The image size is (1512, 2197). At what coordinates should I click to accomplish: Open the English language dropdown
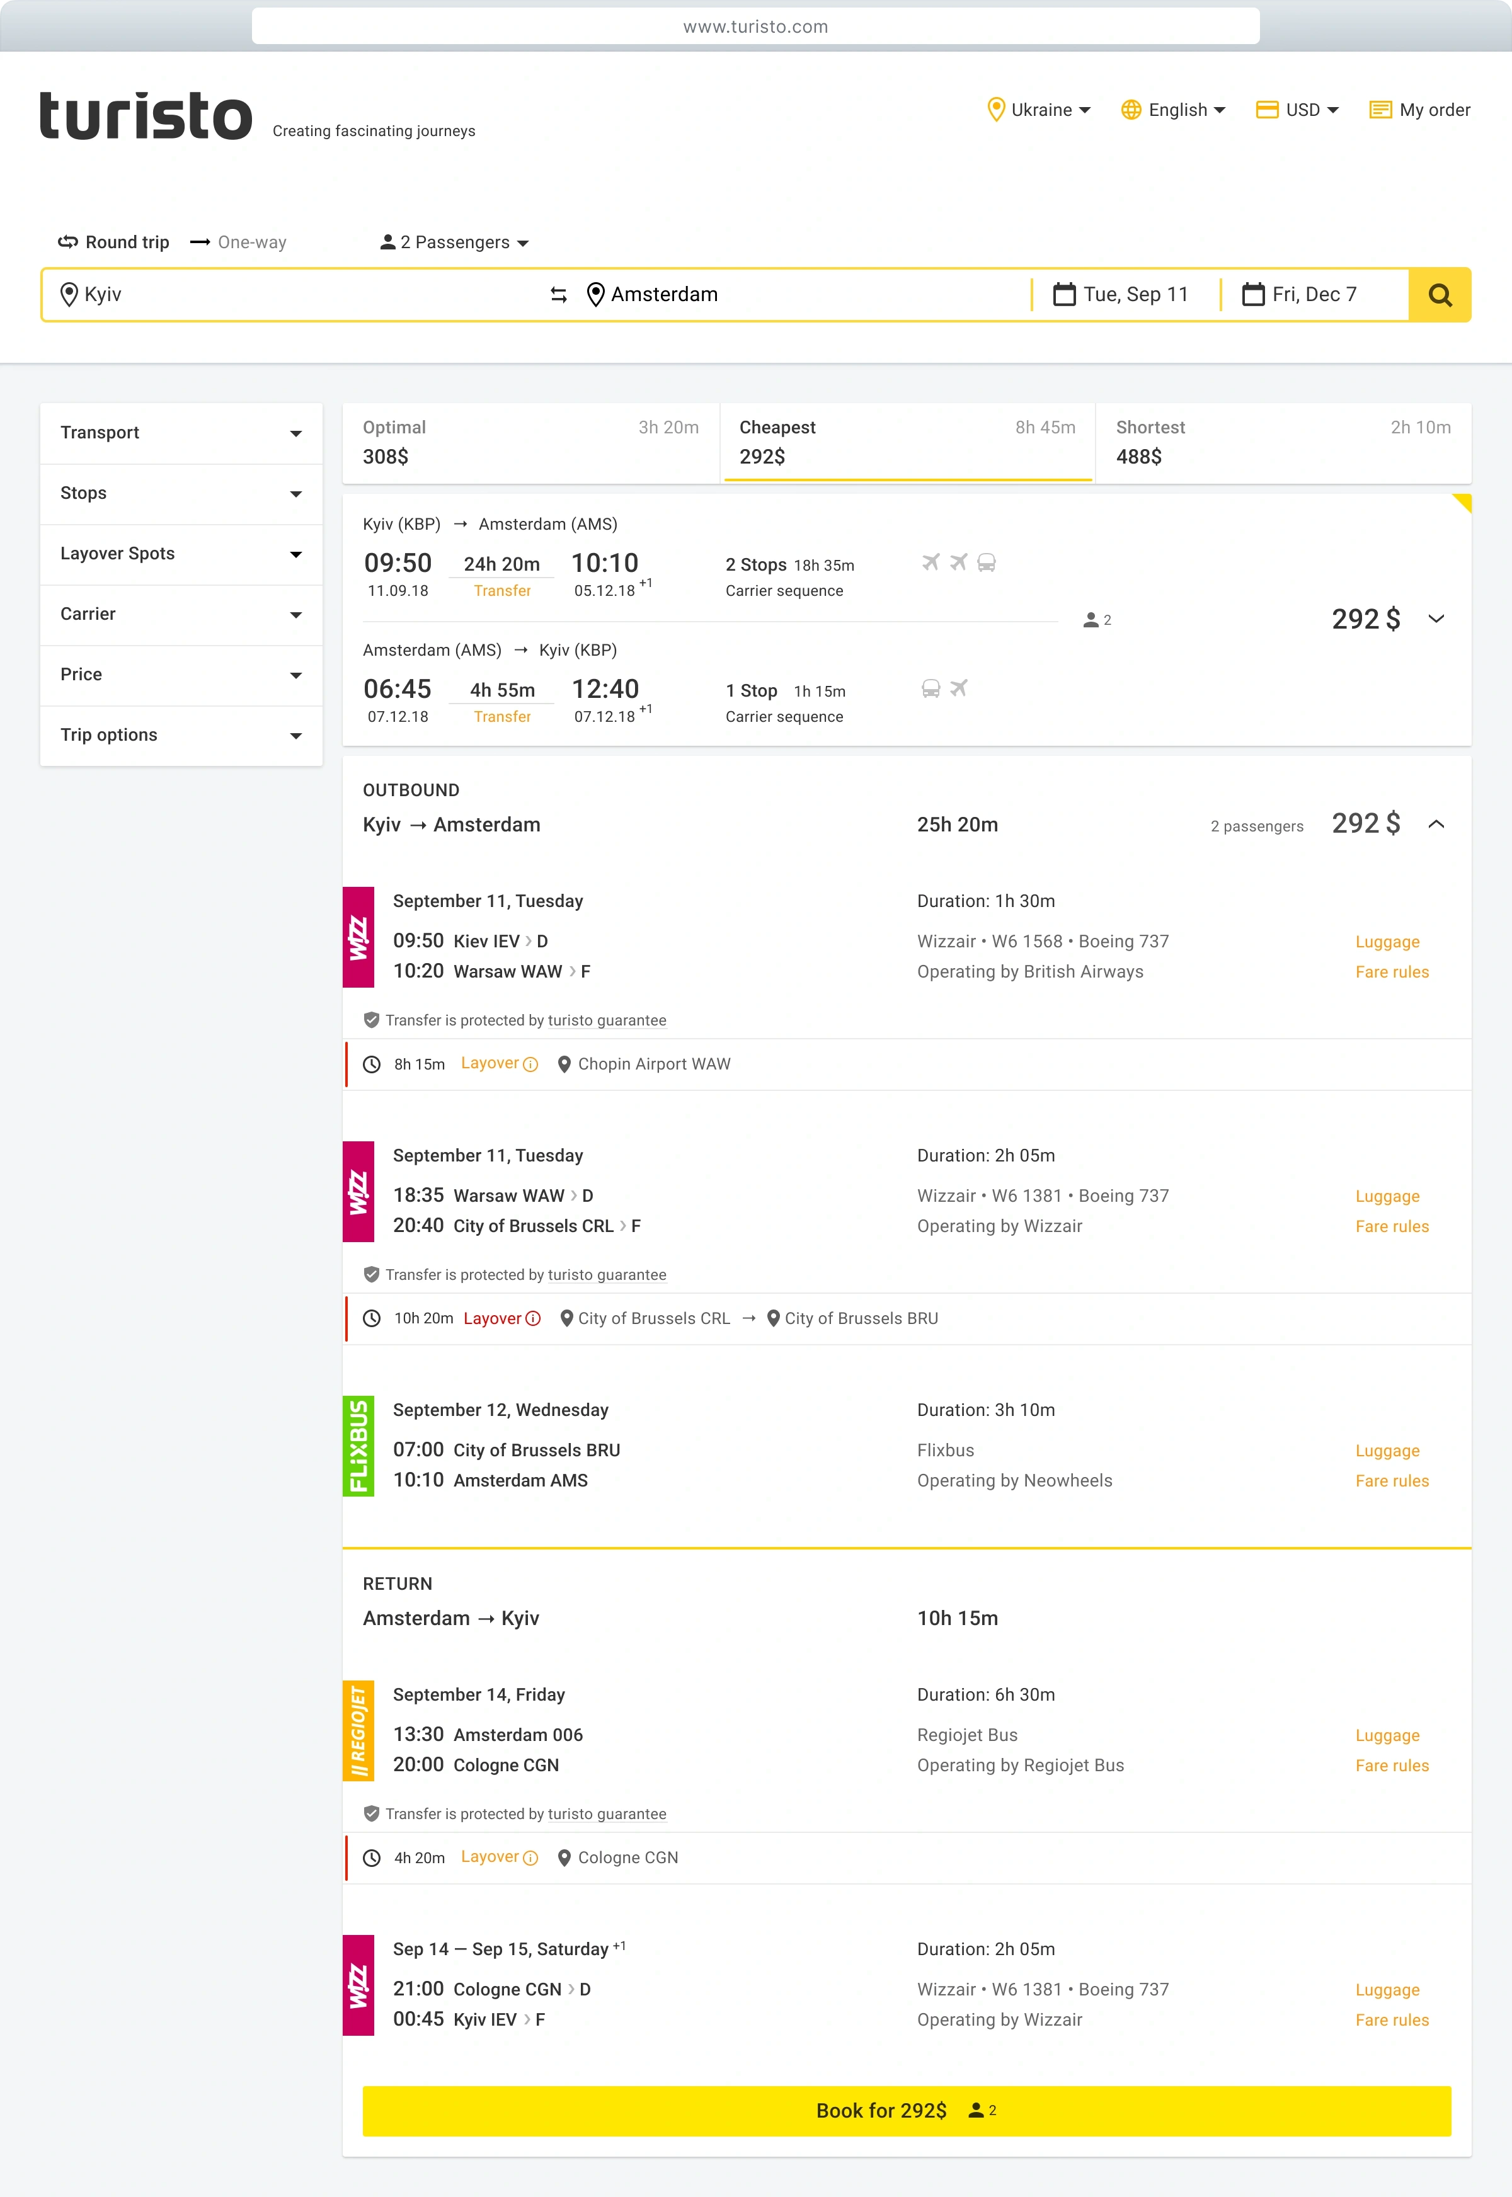pyautogui.click(x=1173, y=110)
